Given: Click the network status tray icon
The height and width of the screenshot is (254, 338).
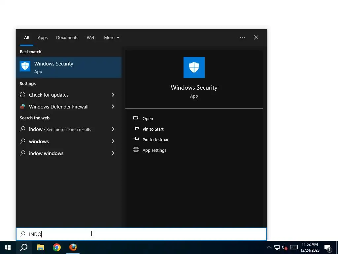Looking at the screenshot, I should (x=277, y=247).
